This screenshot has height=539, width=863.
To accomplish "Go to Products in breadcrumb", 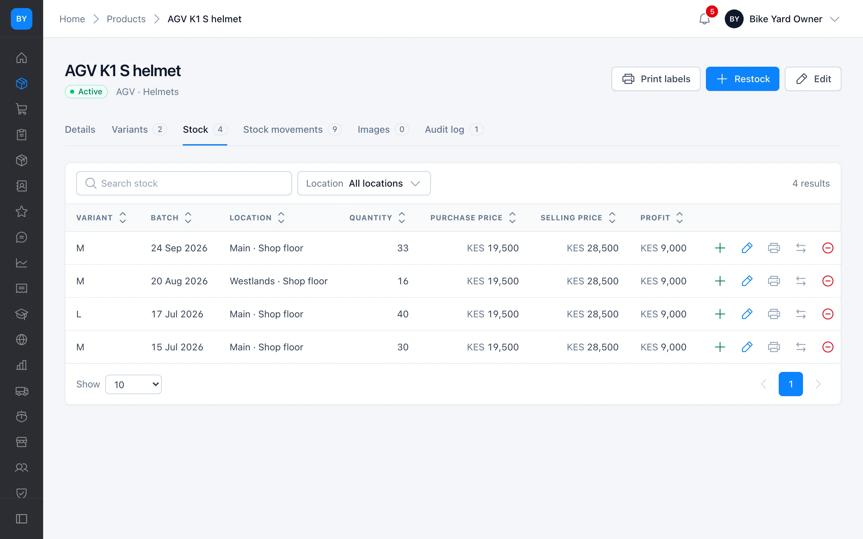I will coord(126,19).
